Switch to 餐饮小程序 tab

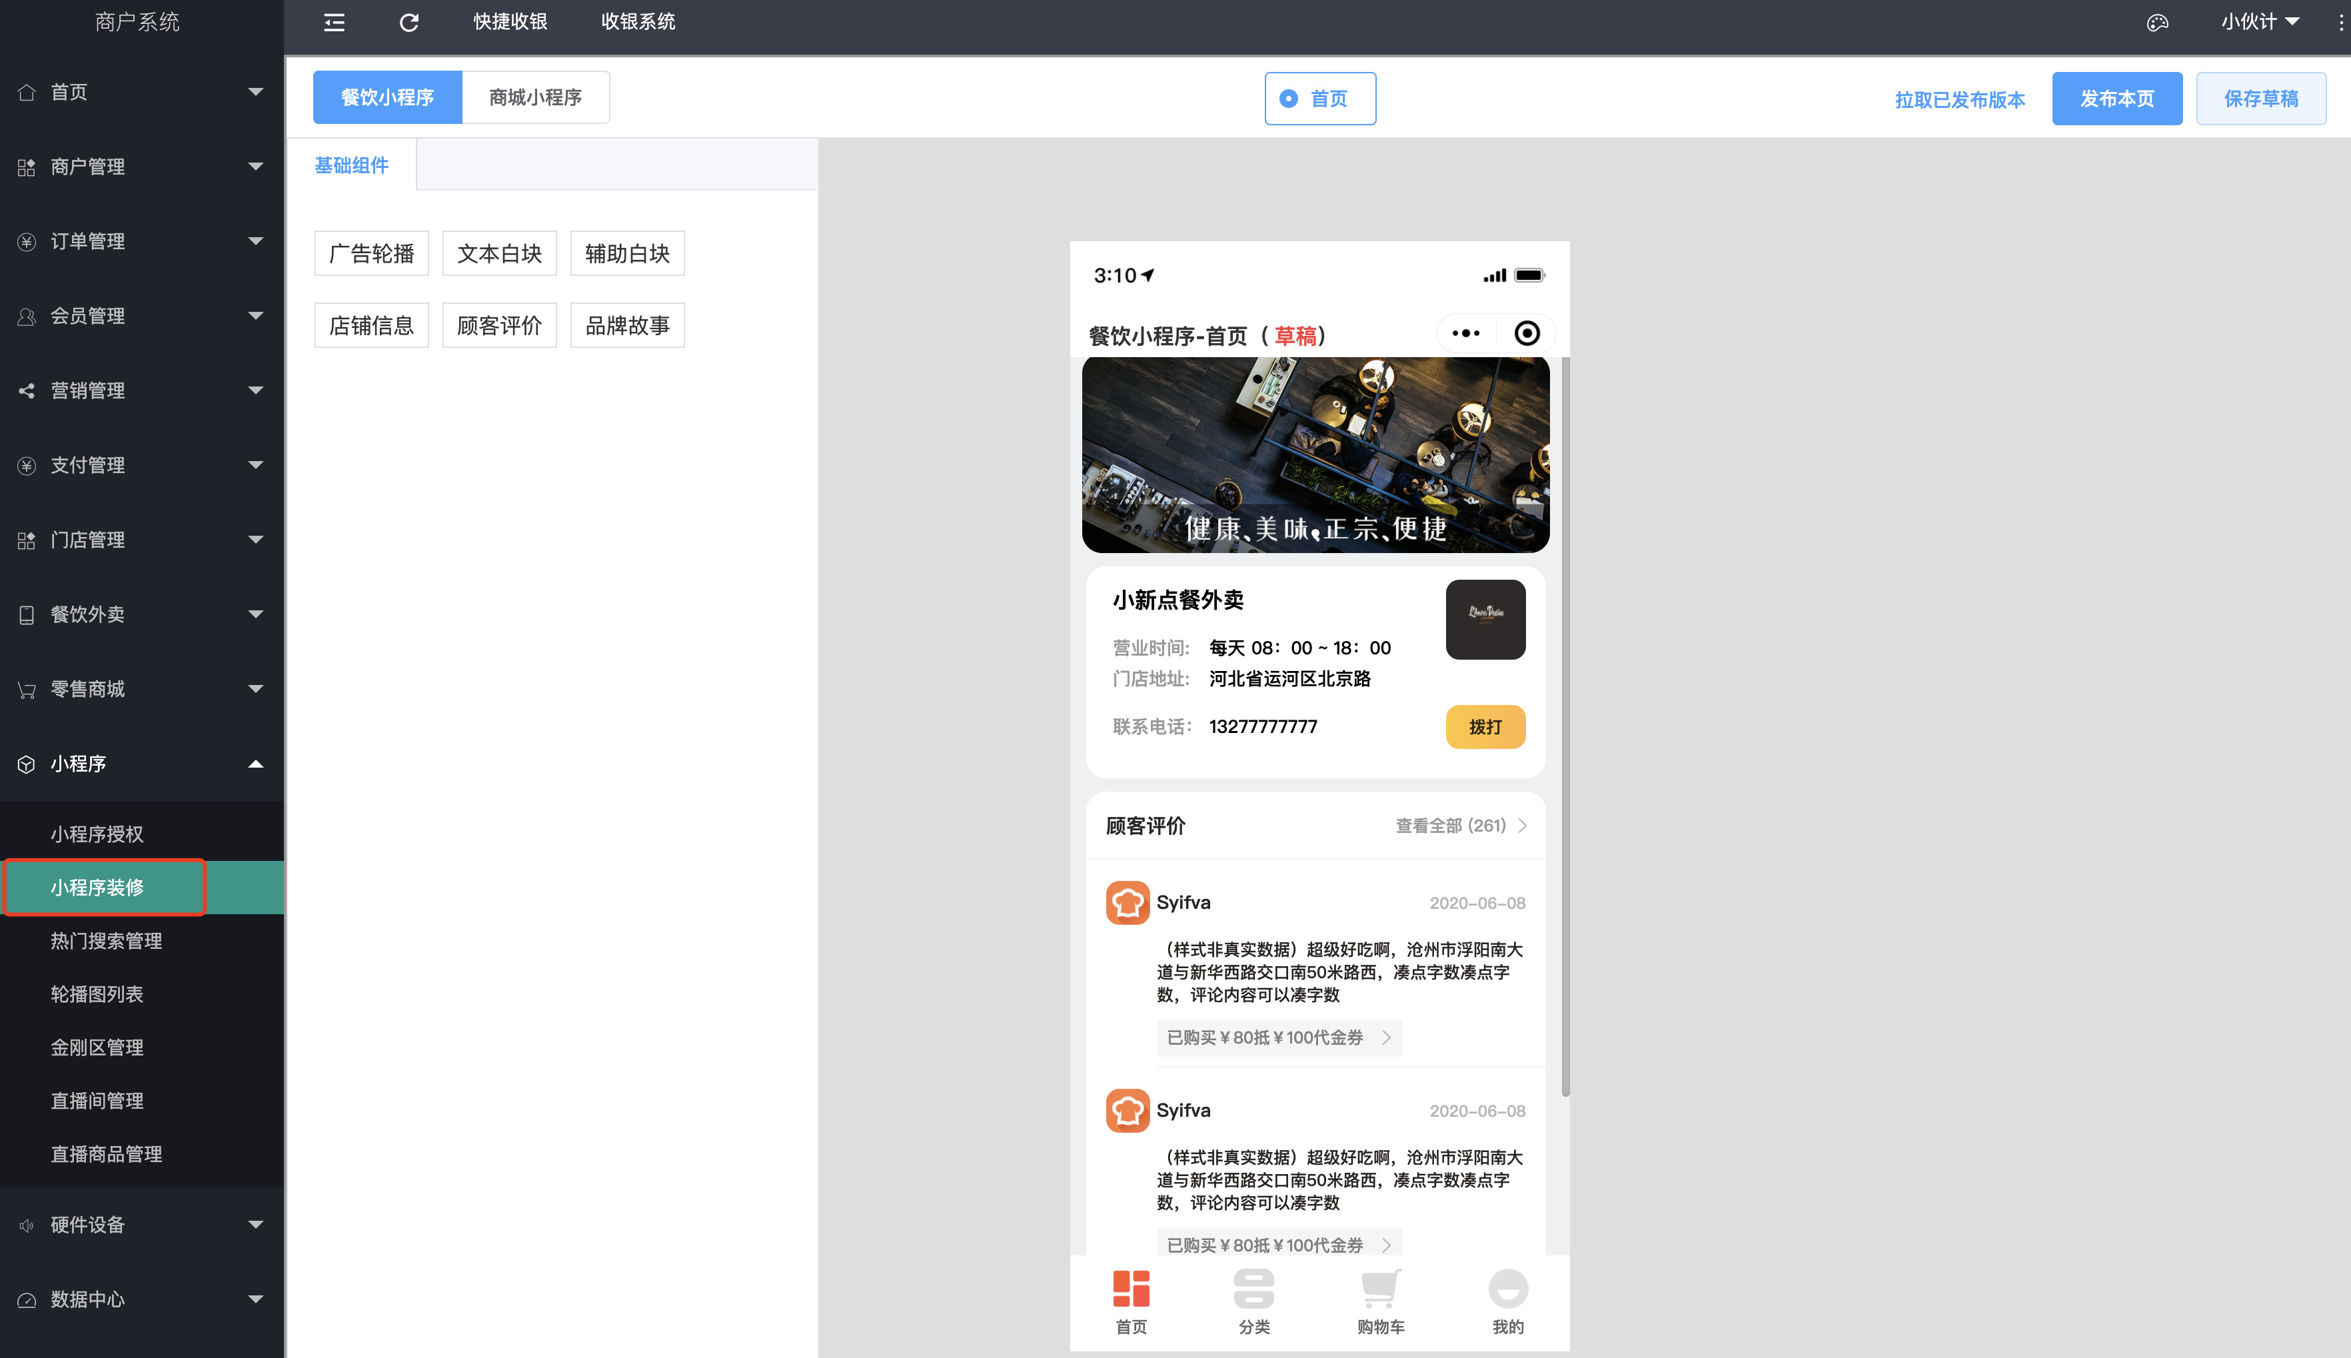click(x=387, y=97)
